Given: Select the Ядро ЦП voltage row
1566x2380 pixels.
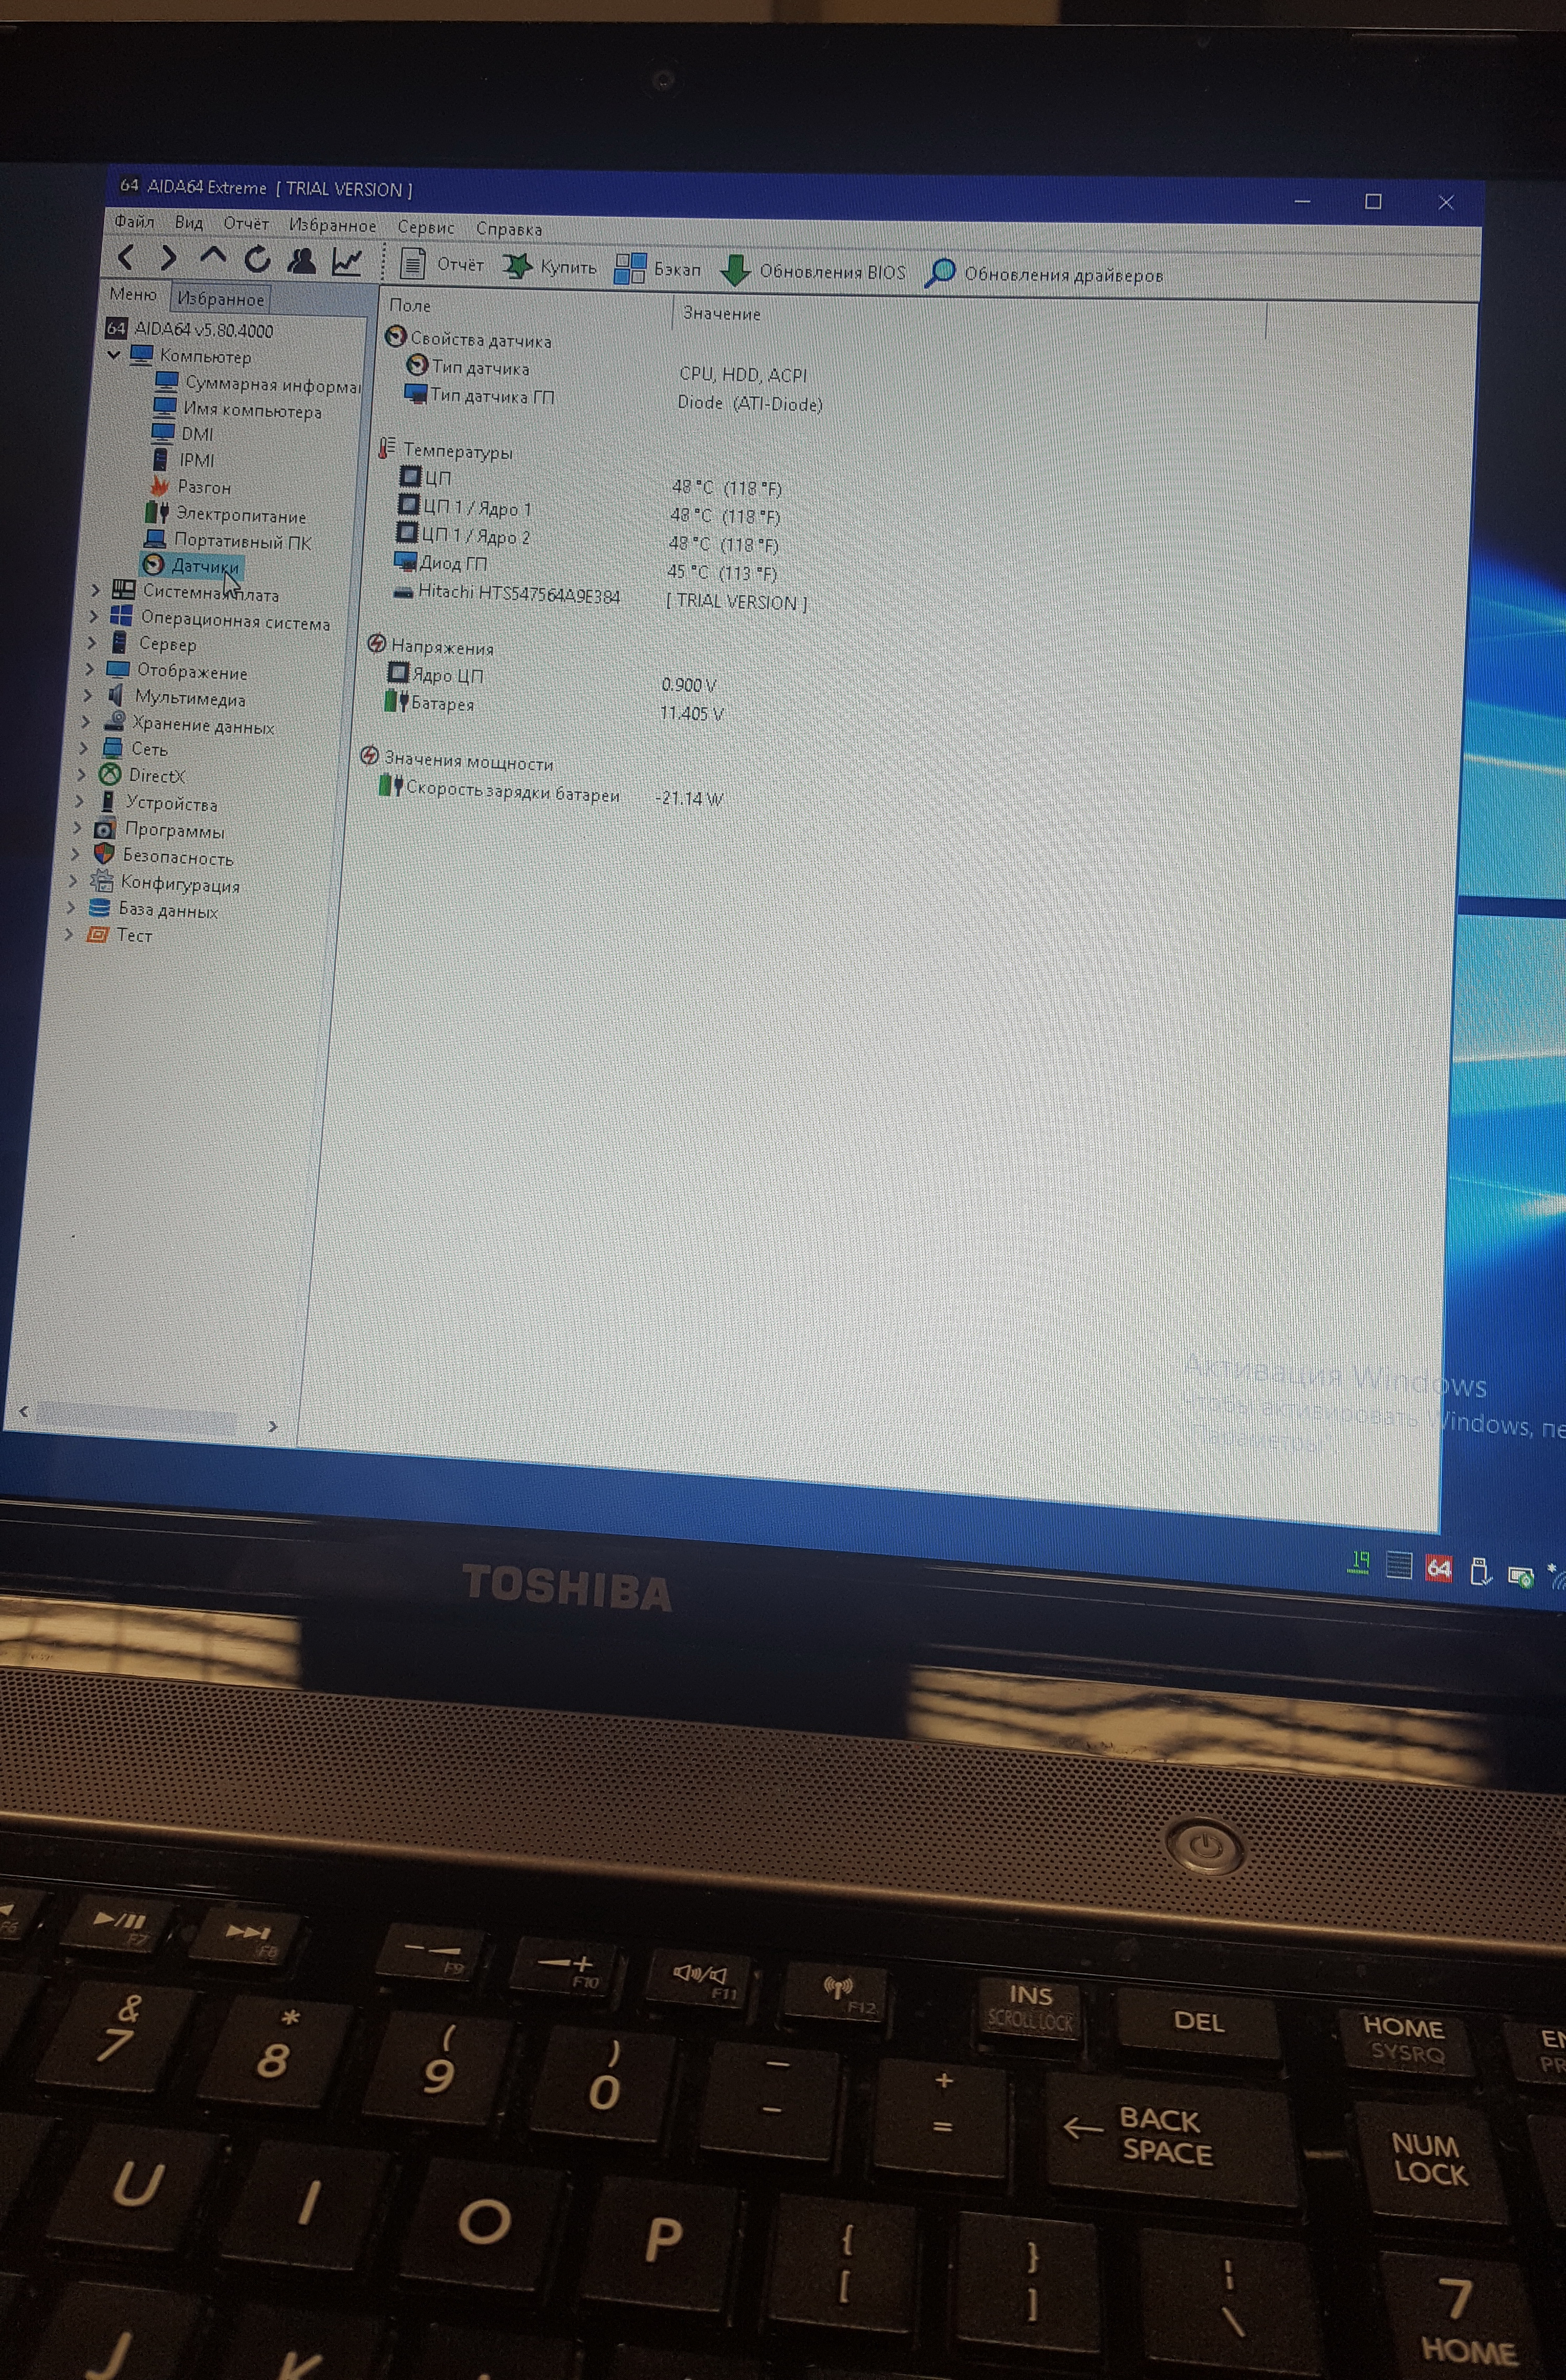Looking at the screenshot, I should point(551,679).
